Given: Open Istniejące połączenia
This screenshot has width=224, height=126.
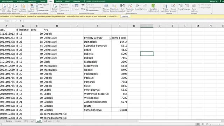Looking at the screenshot, I should click(x=23, y=8).
